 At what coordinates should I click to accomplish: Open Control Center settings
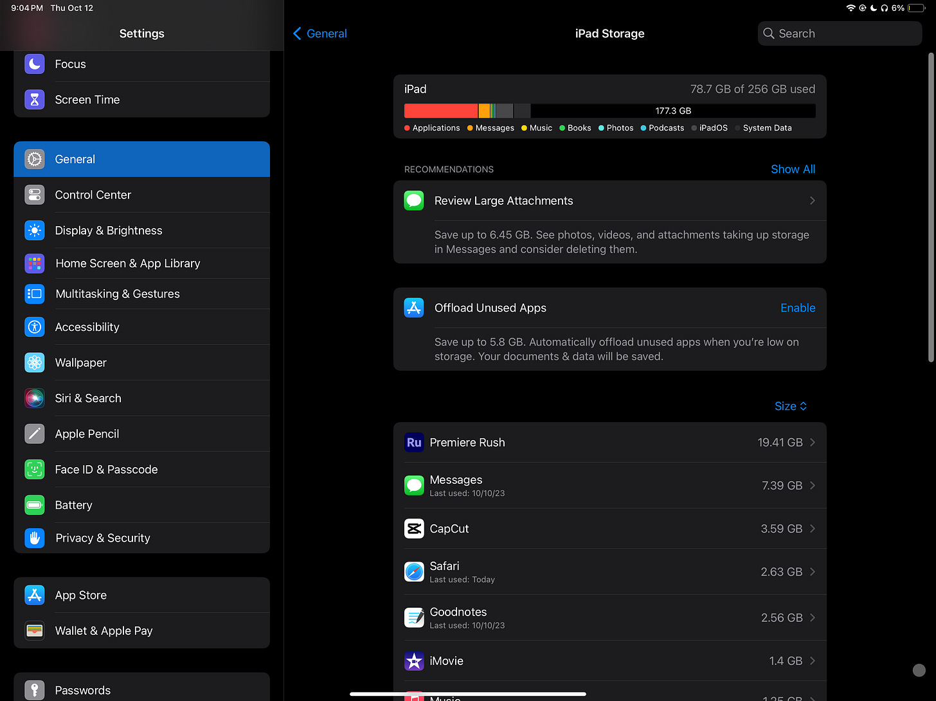(141, 195)
